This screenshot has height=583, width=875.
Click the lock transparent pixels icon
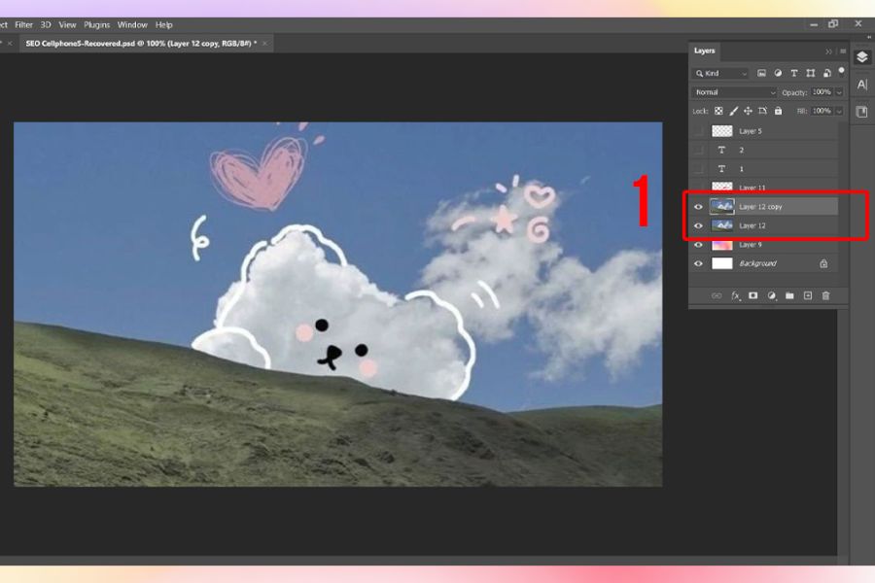coord(719,111)
